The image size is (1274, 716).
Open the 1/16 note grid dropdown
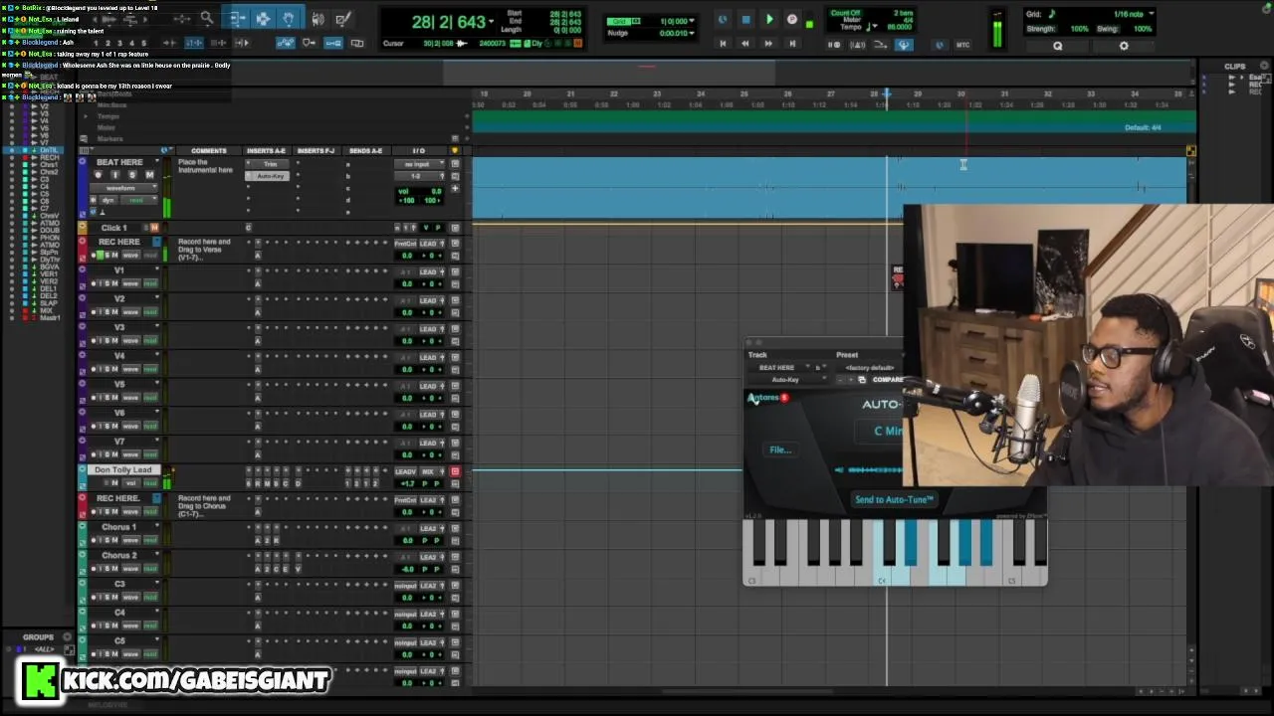(x=1151, y=14)
